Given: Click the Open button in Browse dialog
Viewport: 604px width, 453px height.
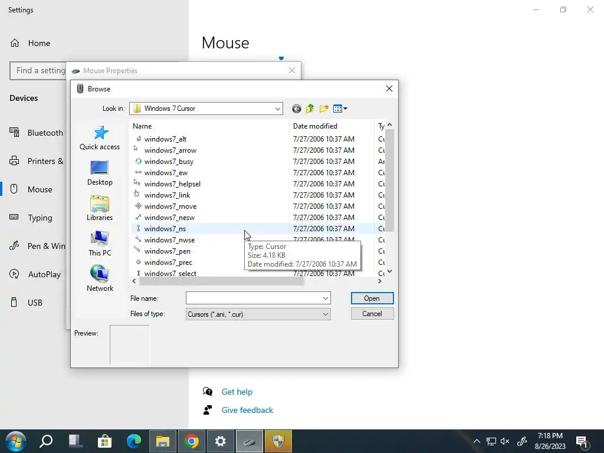Looking at the screenshot, I should point(372,298).
